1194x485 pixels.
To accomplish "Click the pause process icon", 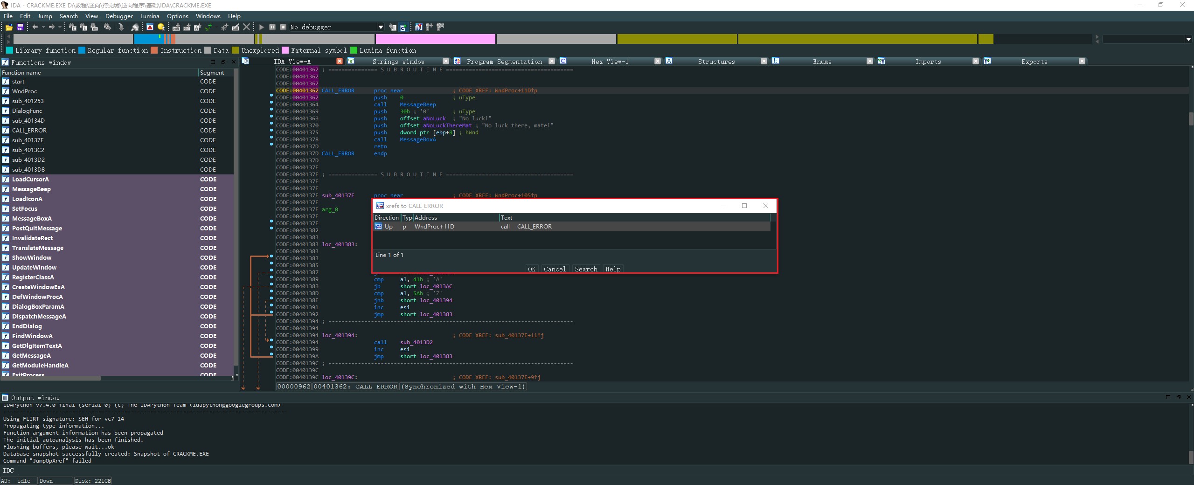I will [x=272, y=28].
